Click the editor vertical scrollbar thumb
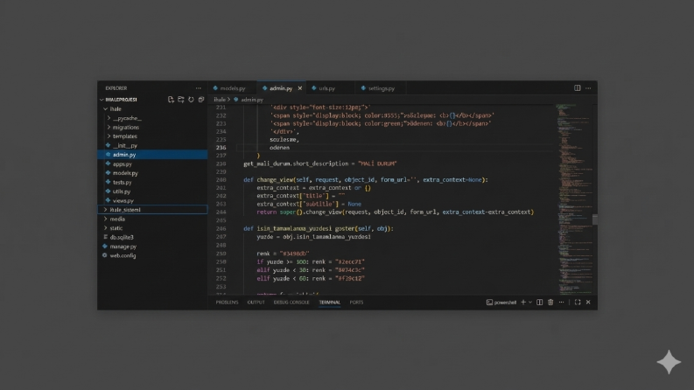Image resolution: width=694 pixels, height=390 pixels. pyautogui.click(x=595, y=219)
